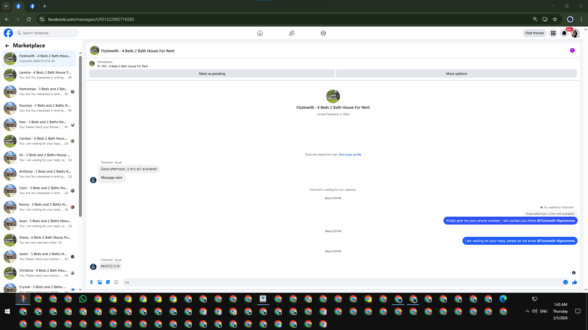Open the Groups icon in top navigation
Image resolution: width=588 pixels, height=330 pixels.
tap(323, 33)
